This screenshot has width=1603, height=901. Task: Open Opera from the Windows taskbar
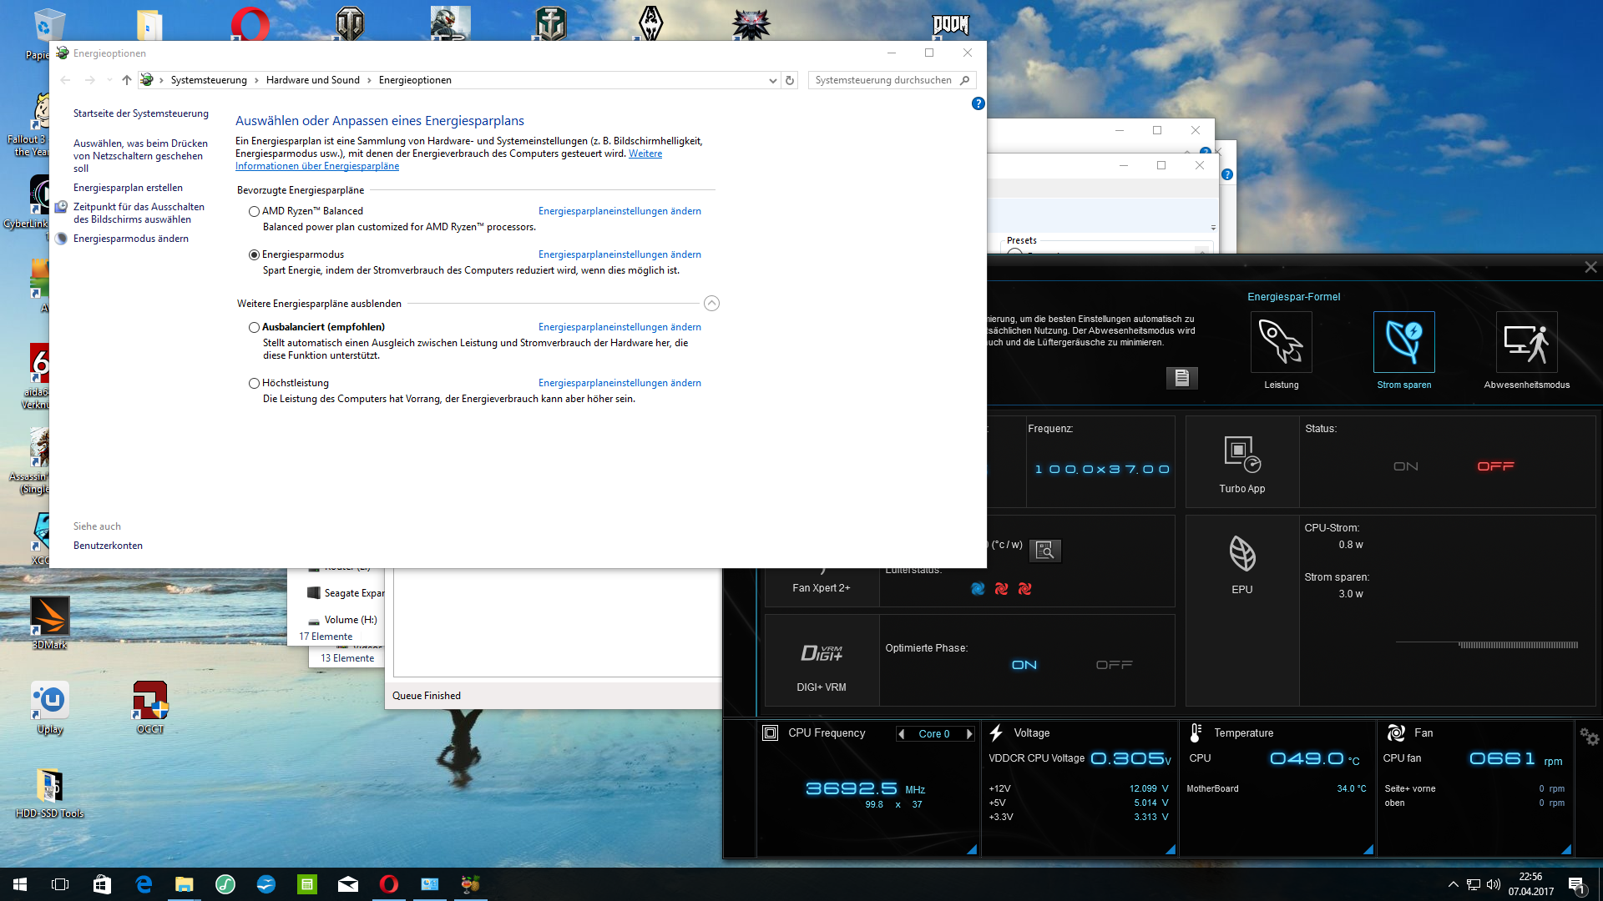coord(389,884)
